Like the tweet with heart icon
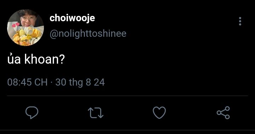This screenshot has height=134, width=255. point(159,112)
